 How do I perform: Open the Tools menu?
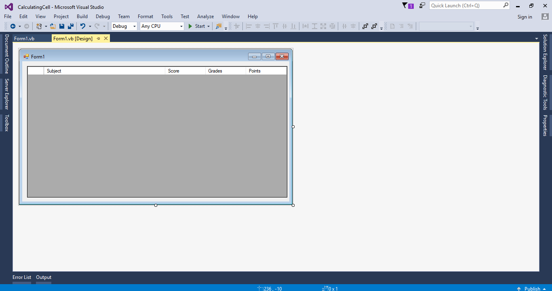(167, 17)
